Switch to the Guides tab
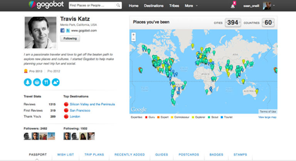The height and width of the screenshot is (161, 296). pyautogui.click(x=161, y=154)
